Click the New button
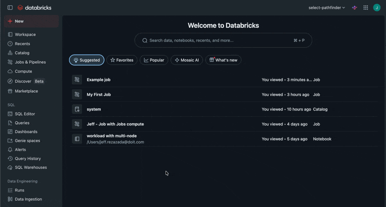The image size is (386, 207). tap(31, 21)
